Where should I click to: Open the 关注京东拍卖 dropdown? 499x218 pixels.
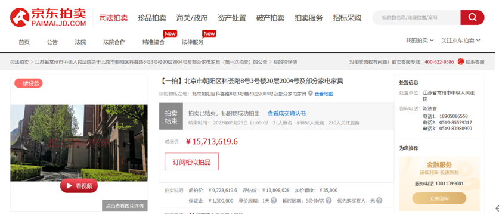click(460, 41)
